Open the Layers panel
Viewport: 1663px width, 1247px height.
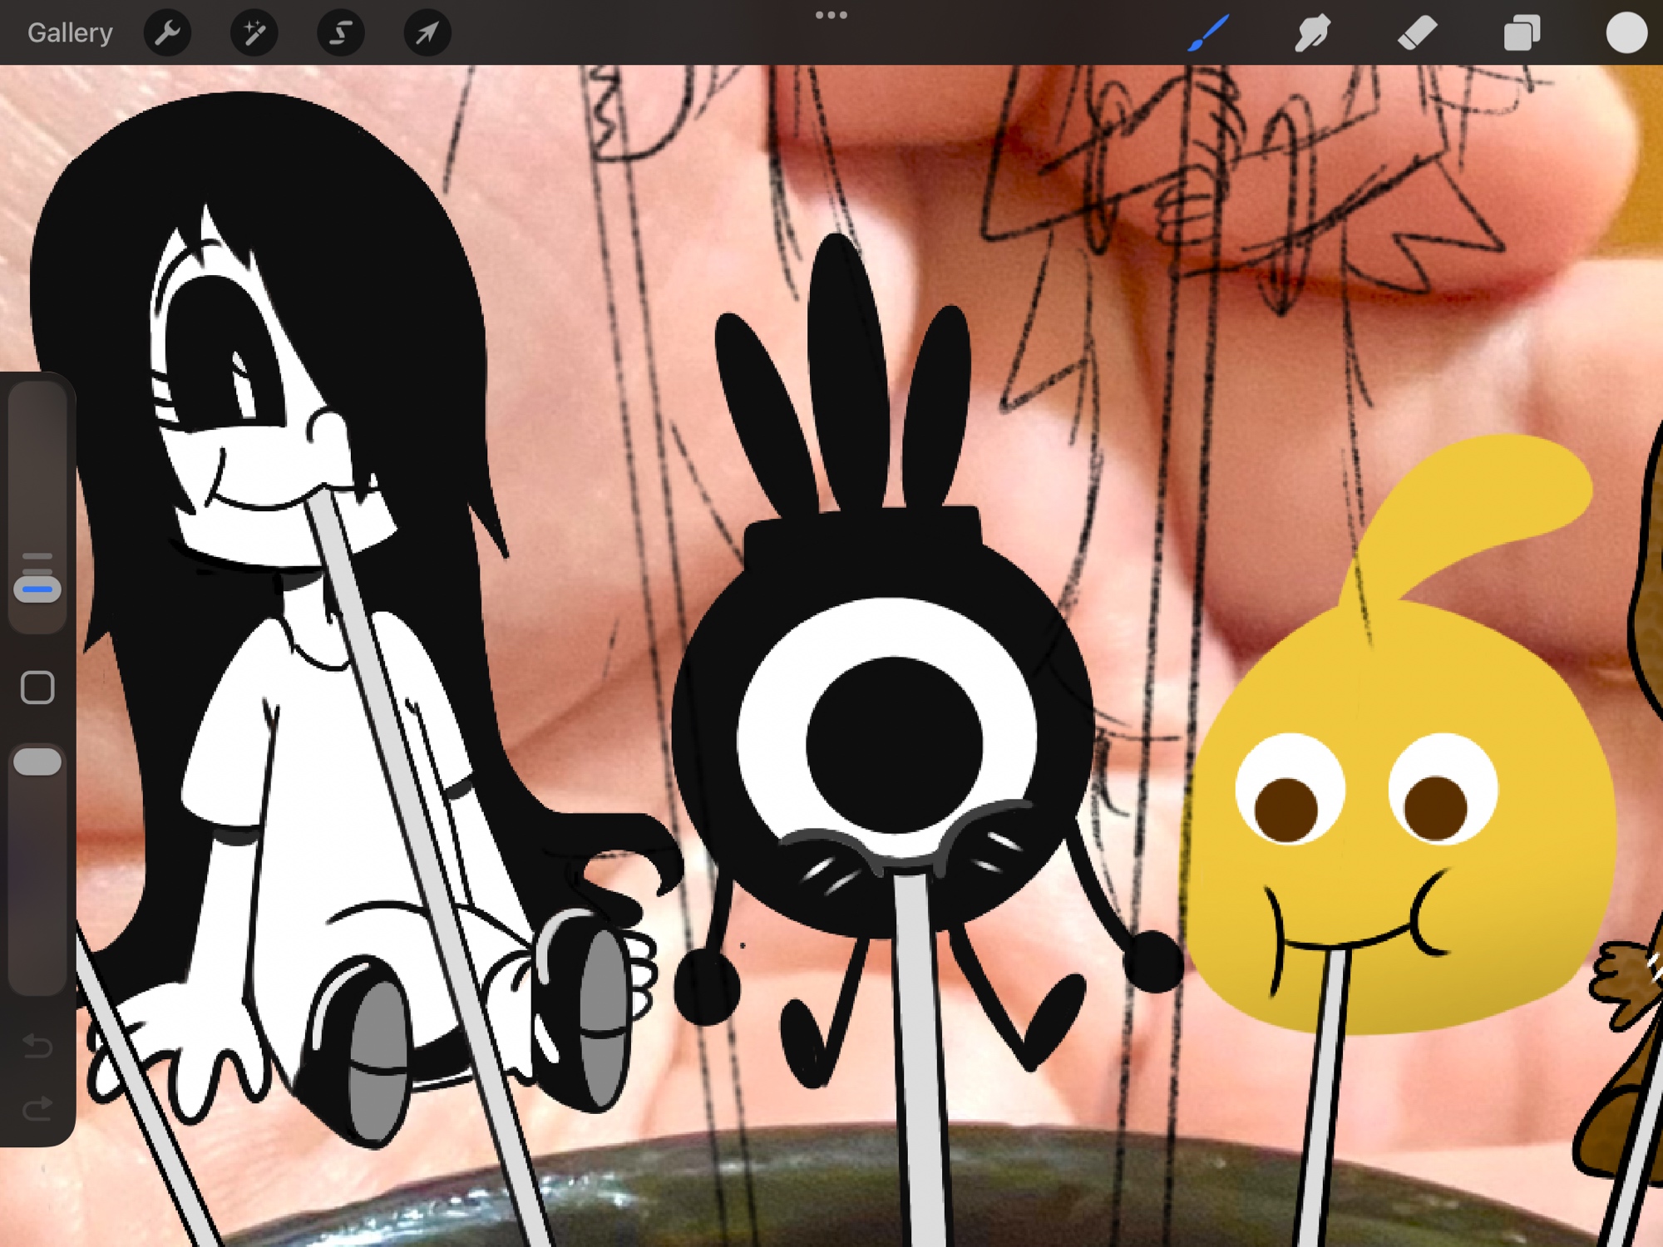1522,33
